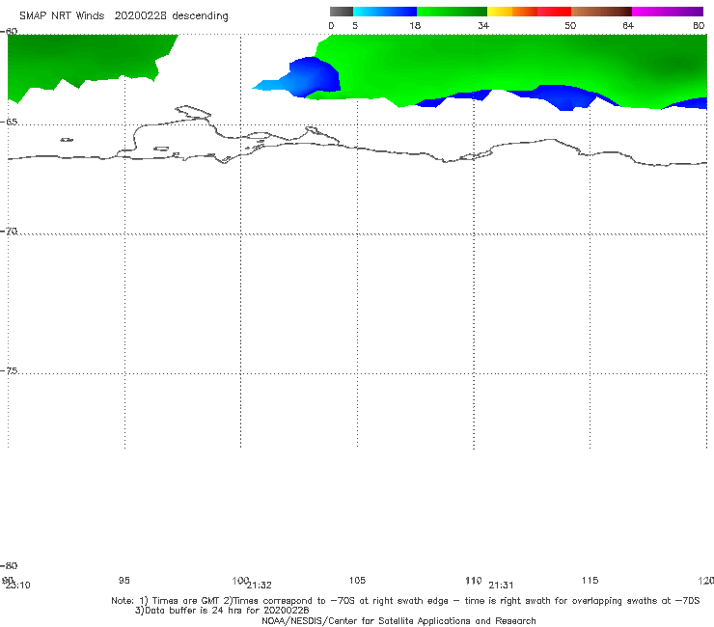Click the magenta-purple segment of the color bar

pyautogui.click(x=668, y=12)
